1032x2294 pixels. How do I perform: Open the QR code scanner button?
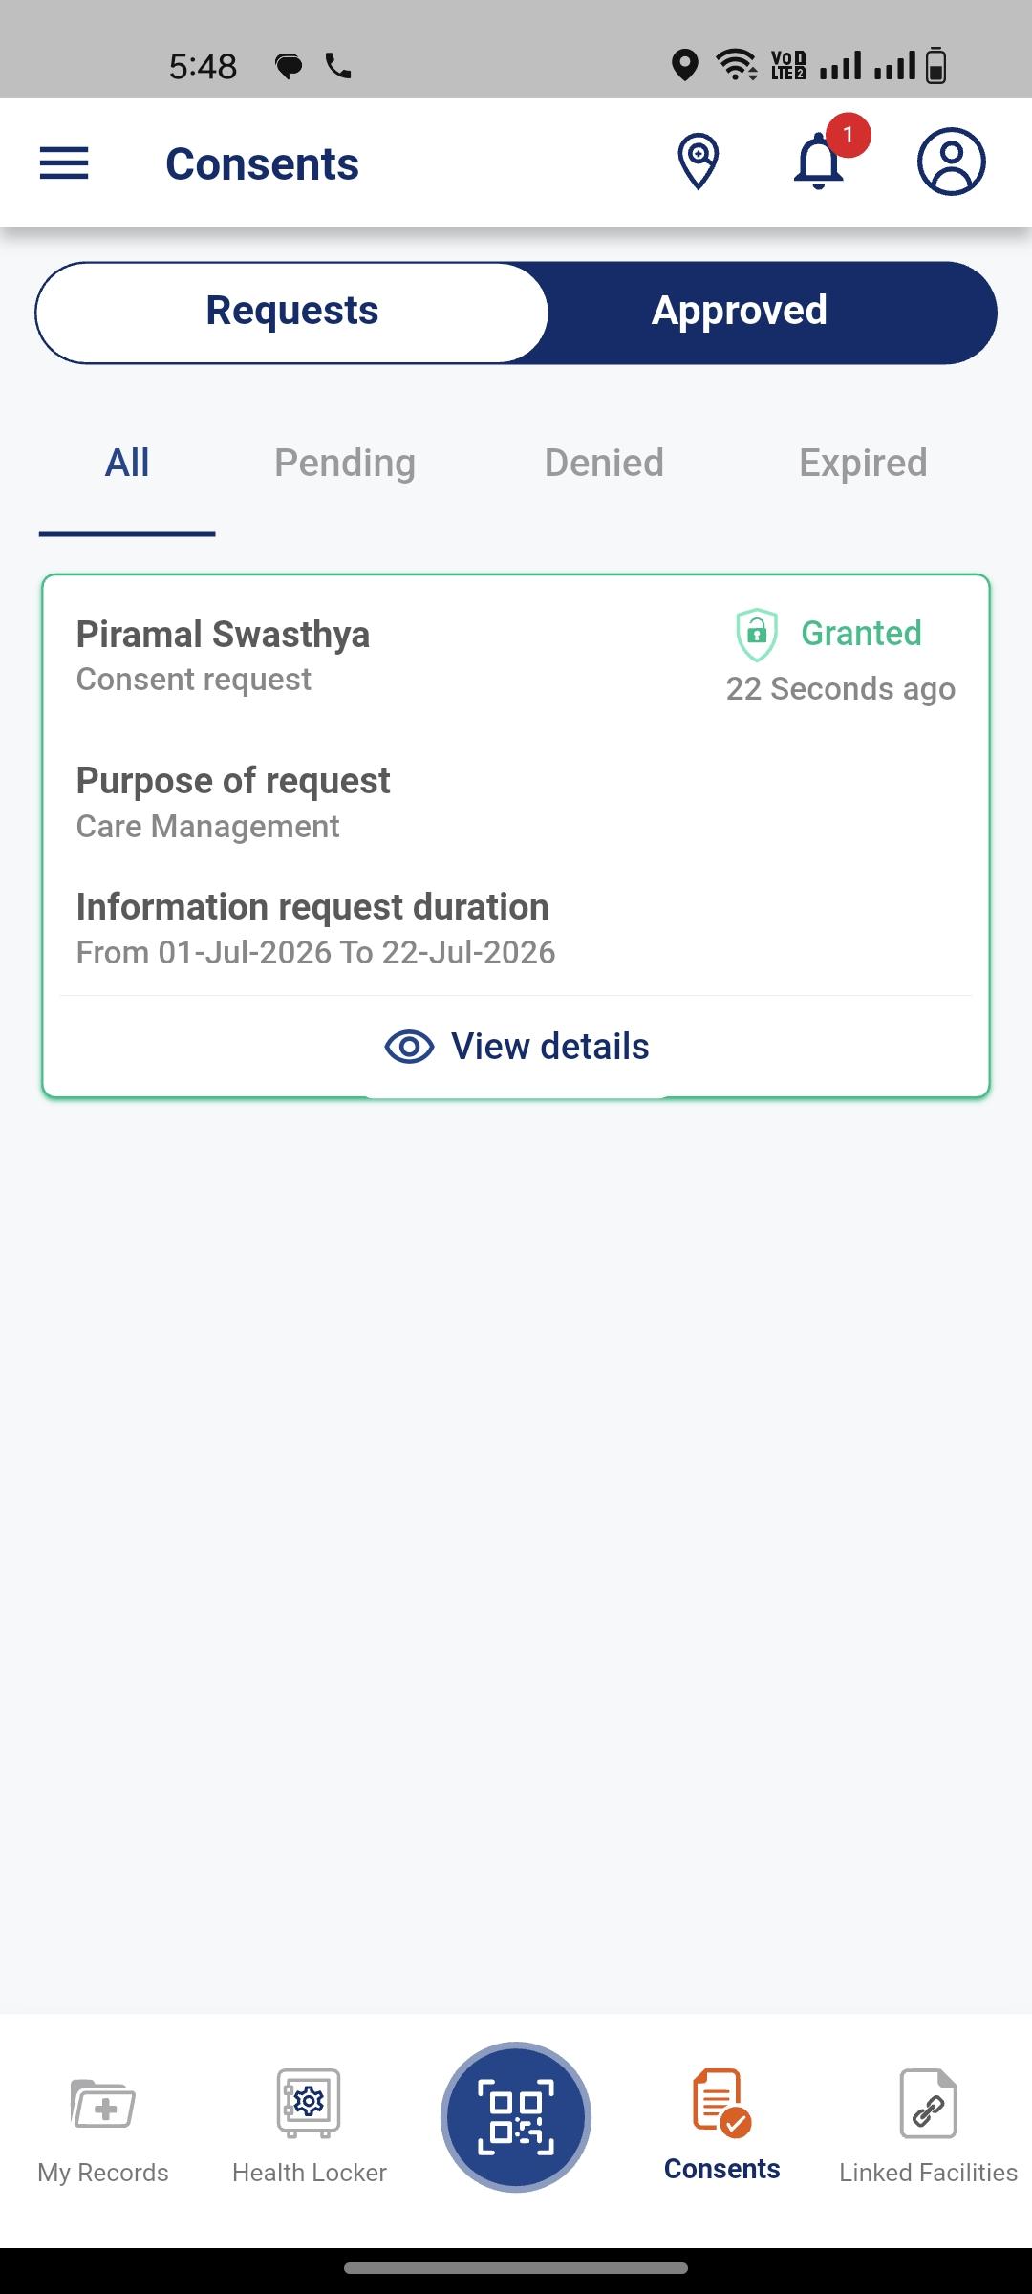516,2117
